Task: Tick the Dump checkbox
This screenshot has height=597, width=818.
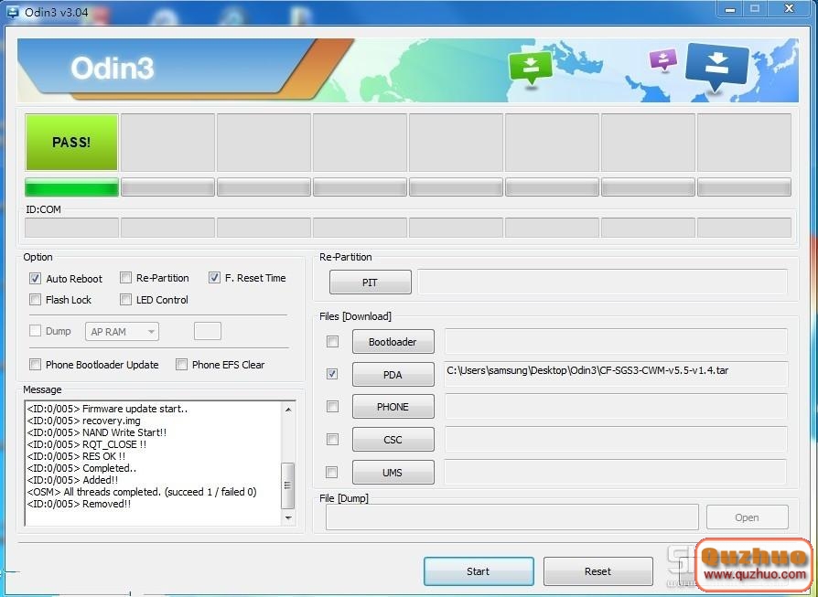Action: (35, 331)
